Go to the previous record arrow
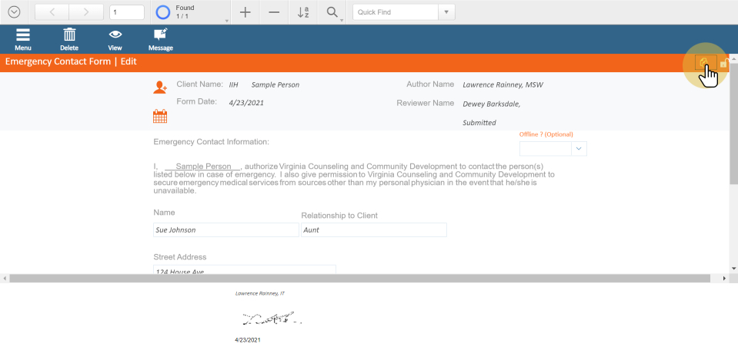Image resolution: width=738 pixels, height=350 pixels. coord(52,12)
